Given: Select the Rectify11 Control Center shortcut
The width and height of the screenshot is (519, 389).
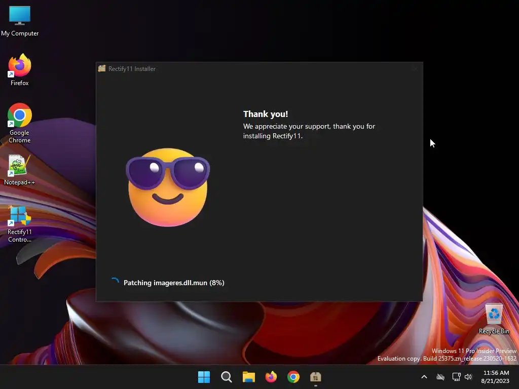Looking at the screenshot, I should coord(20,224).
